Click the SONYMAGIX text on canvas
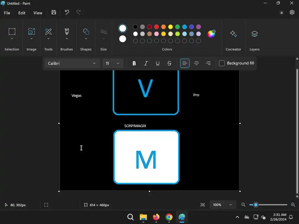 (x=135, y=126)
